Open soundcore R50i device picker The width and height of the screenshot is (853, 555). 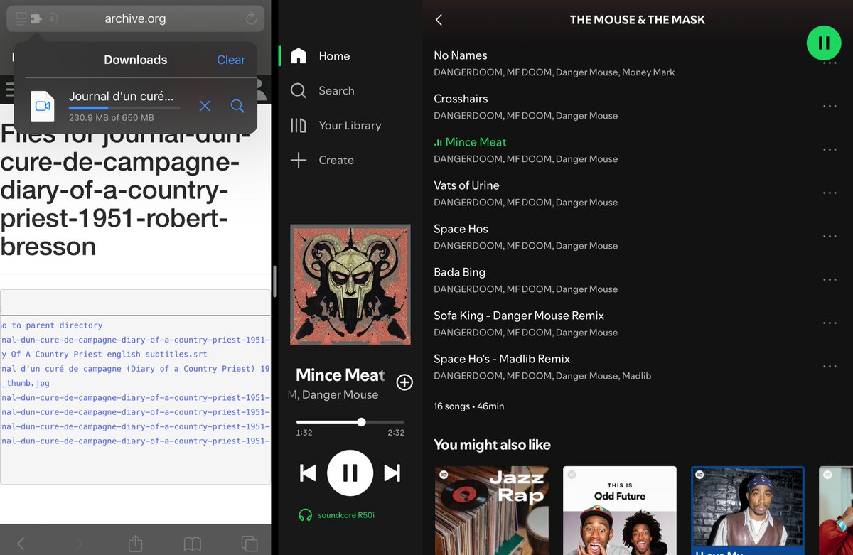(336, 515)
